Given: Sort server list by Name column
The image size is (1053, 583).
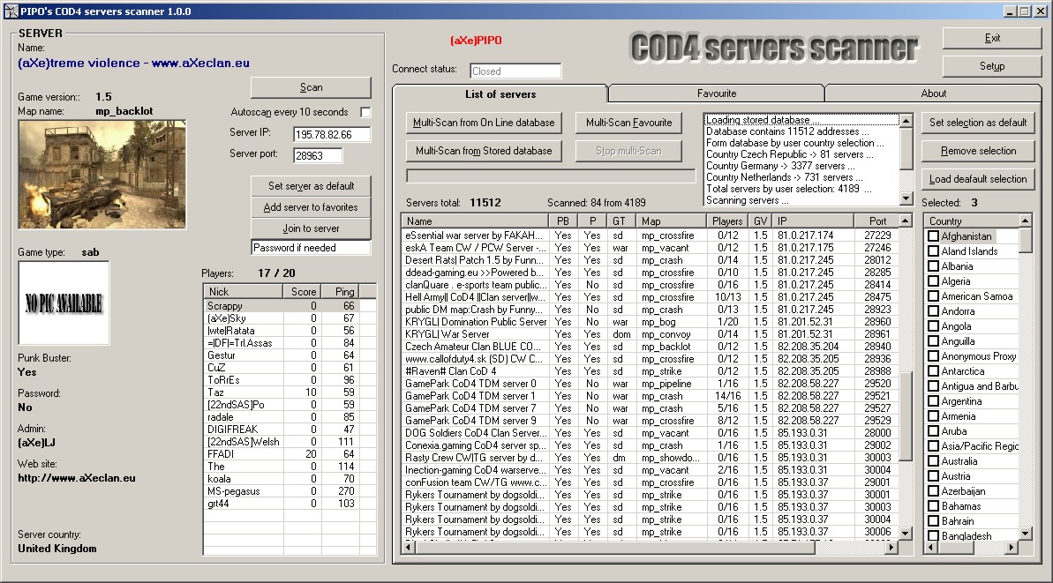Looking at the screenshot, I should pyautogui.click(x=475, y=220).
